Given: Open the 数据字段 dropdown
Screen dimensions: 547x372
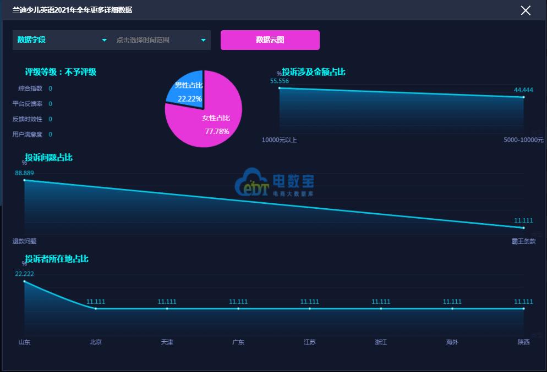Looking at the screenshot, I should (62, 40).
